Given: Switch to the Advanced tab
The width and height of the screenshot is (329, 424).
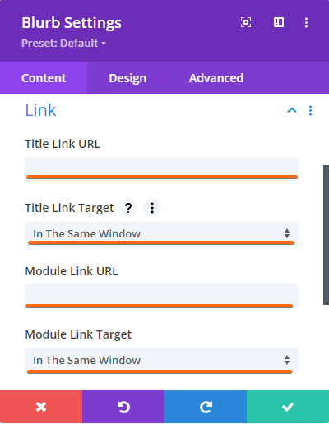Looking at the screenshot, I should click(216, 78).
